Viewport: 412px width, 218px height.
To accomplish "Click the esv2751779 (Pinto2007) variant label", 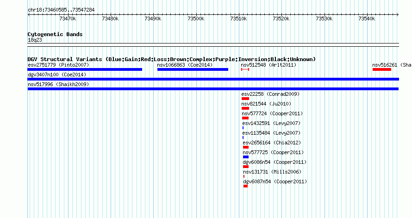I will click(58, 65).
